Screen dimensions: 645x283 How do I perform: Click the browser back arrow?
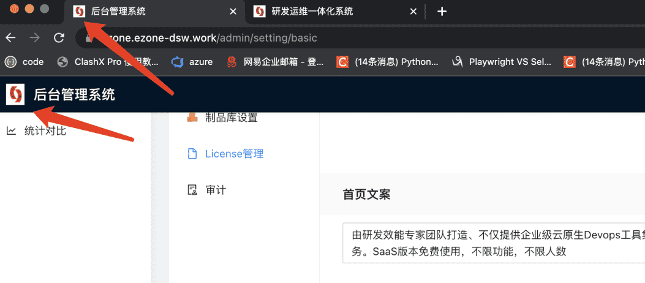(10, 38)
